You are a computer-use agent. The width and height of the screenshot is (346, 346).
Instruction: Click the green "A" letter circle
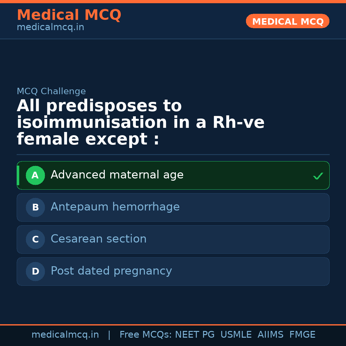35,175
